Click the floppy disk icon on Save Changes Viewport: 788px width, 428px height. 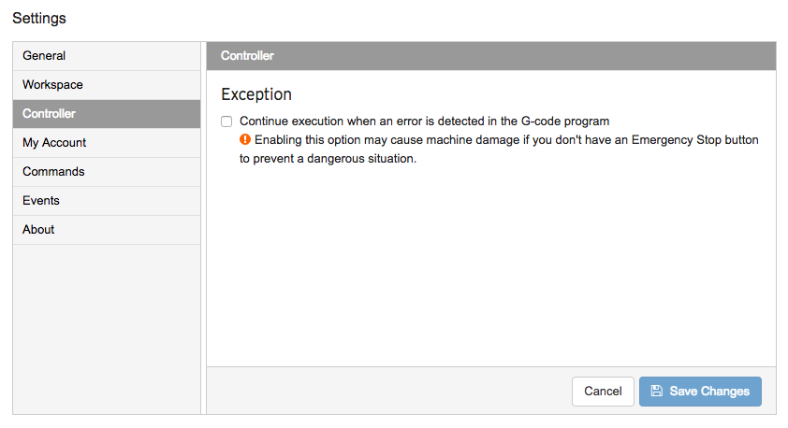point(656,391)
